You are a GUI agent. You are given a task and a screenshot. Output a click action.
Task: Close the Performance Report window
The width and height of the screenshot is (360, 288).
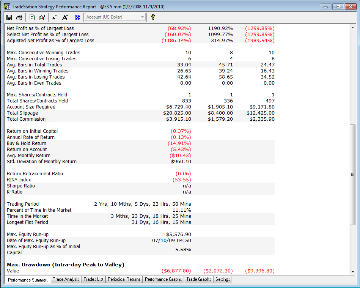[x=351, y=7]
